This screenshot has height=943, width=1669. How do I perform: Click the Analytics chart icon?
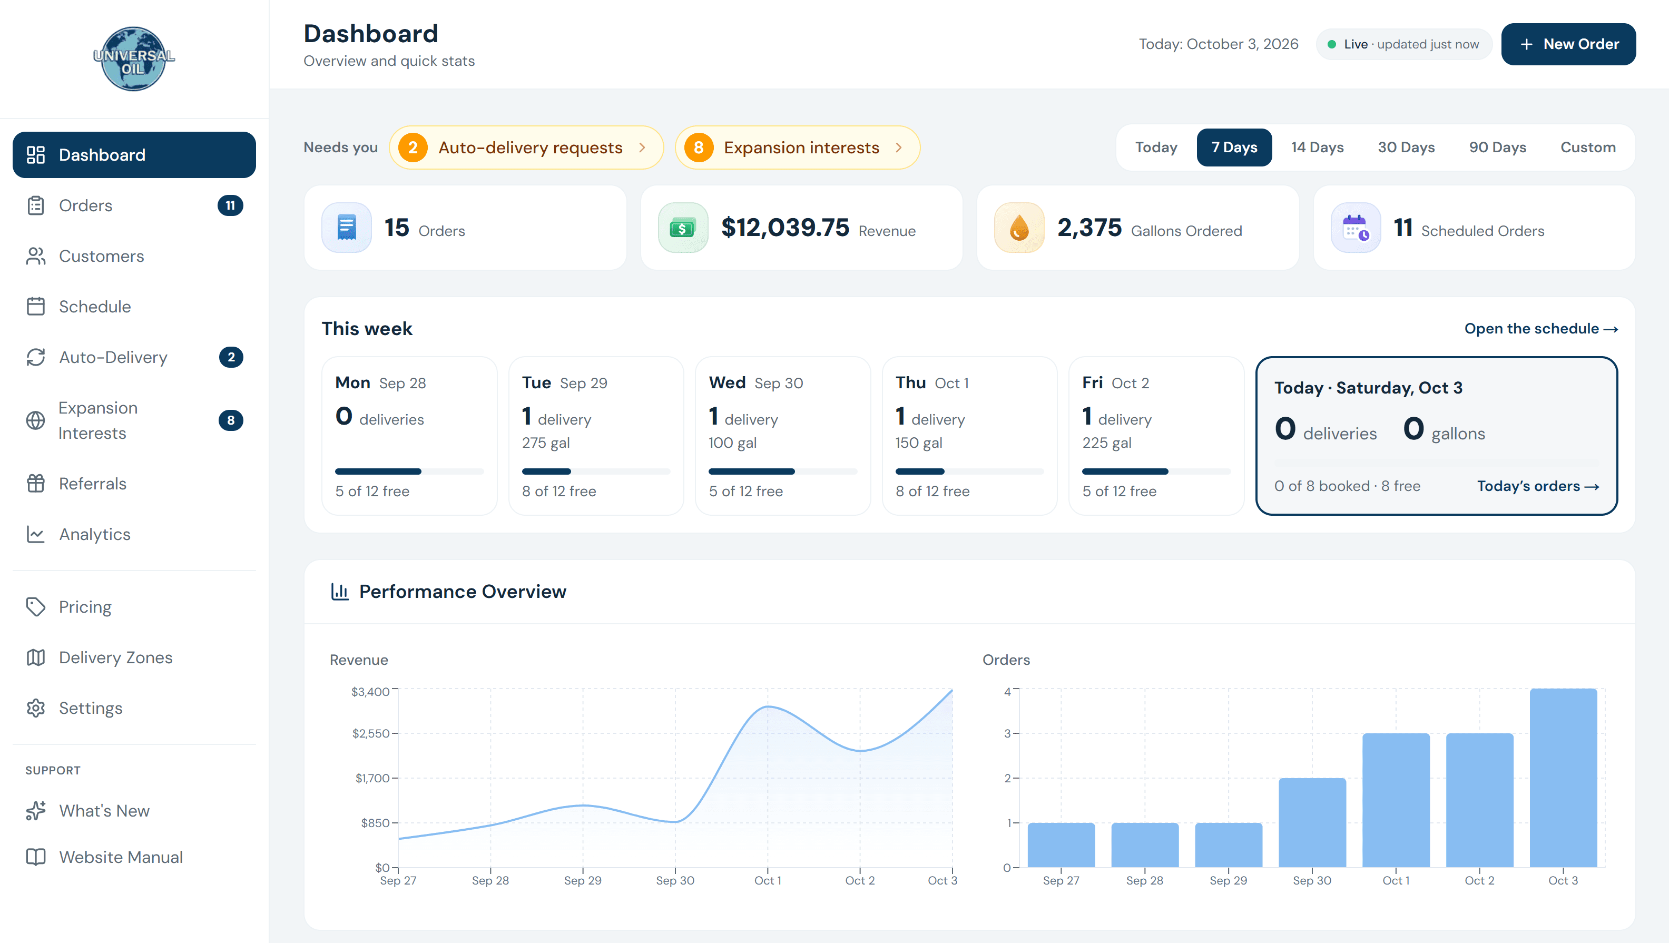click(36, 534)
